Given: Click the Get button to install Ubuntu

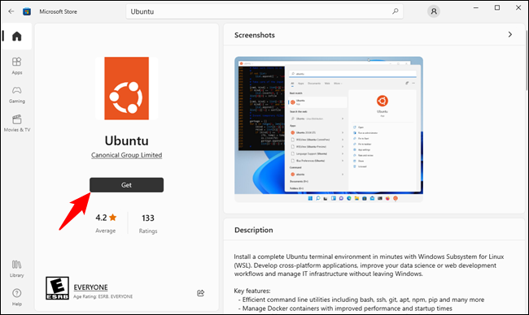Looking at the screenshot, I should (126, 185).
